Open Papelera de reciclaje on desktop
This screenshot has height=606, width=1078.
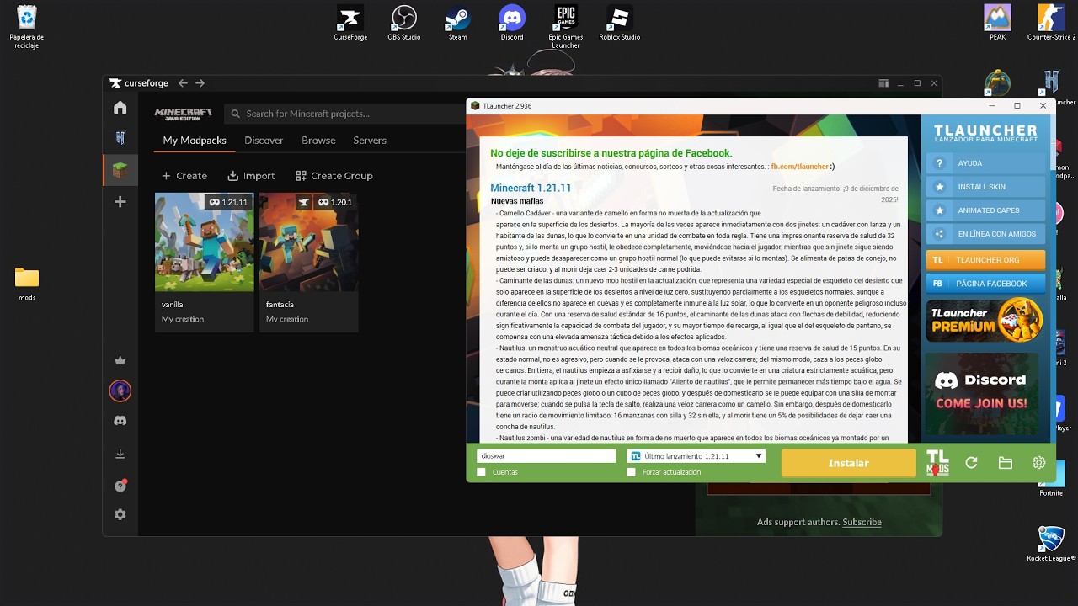[27, 25]
